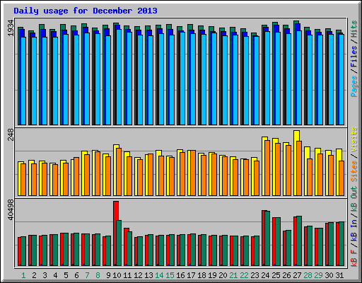The height and width of the screenshot is (283, 362).
Task: Click the green kB Out bar for day 31
Action: [341, 244]
